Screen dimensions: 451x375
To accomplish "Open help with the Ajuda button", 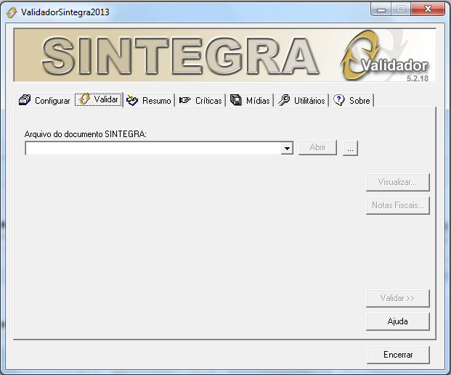I will [397, 321].
